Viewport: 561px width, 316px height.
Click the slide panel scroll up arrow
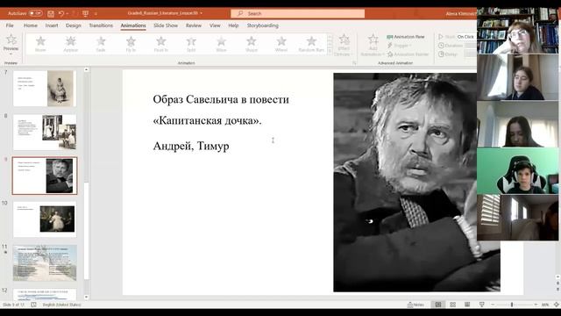click(x=86, y=70)
